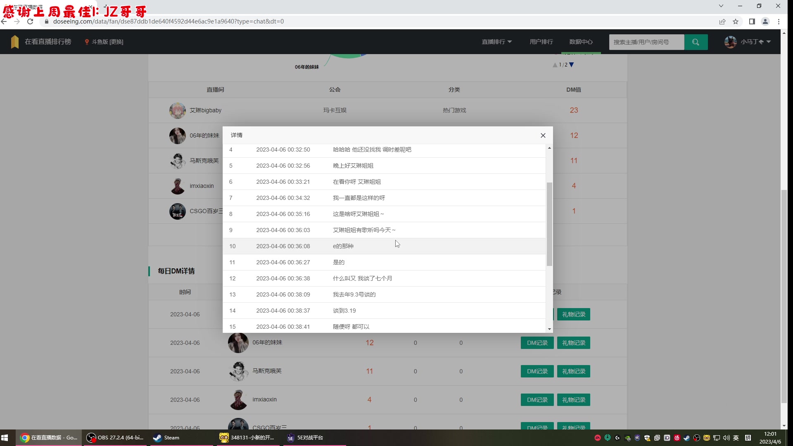This screenshot has width=793, height=446.
Task: Open the 5E对战平台 taskbar icon
Action: click(x=306, y=437)
